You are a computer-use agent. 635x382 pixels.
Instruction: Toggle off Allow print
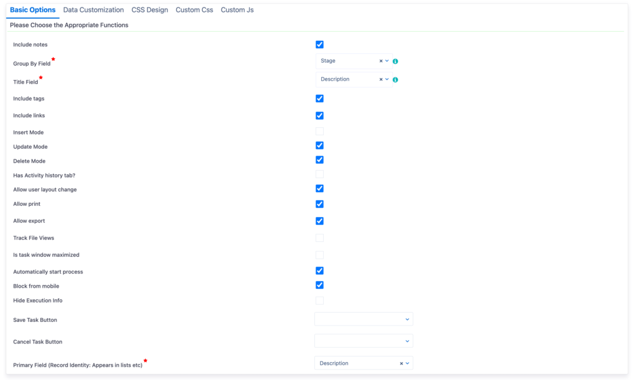pyautogui.click(x=319, y=203)
